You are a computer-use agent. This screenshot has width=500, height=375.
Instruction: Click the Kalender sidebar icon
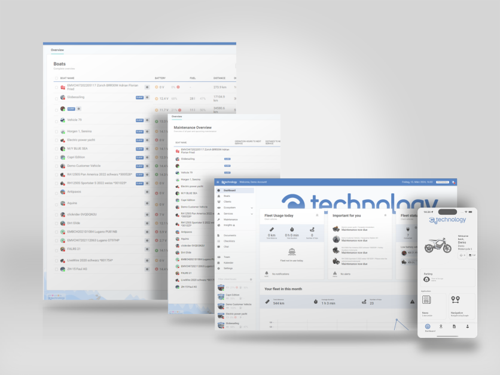point(219,263)
